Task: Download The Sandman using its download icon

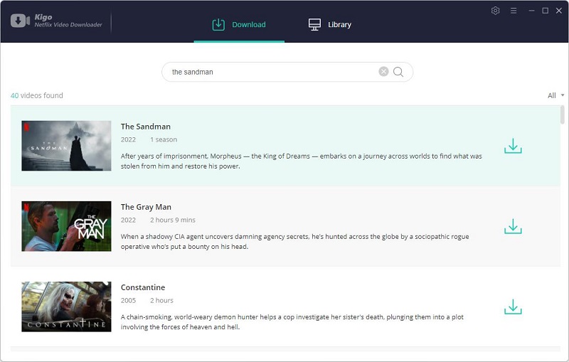Action: pyautogui.click(x=513, y=146)
